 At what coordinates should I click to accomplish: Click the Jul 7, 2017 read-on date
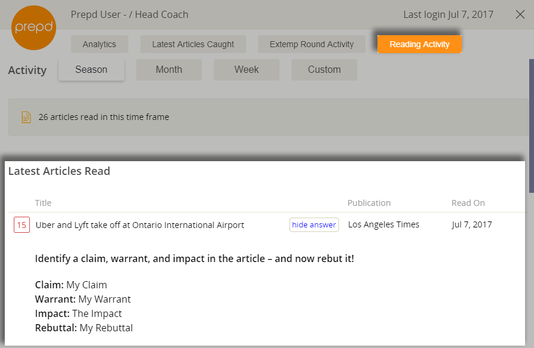click(472, 224)
